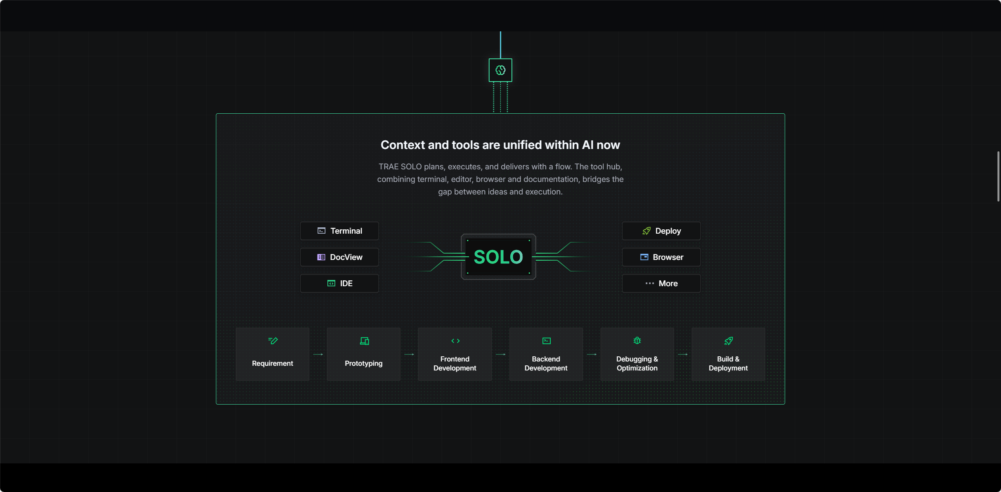Click the three-dots icon beside More
1001x492 pixels.
(x=650, y=283)
